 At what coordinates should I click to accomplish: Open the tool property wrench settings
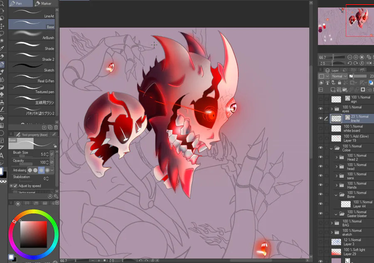point(56,196)
